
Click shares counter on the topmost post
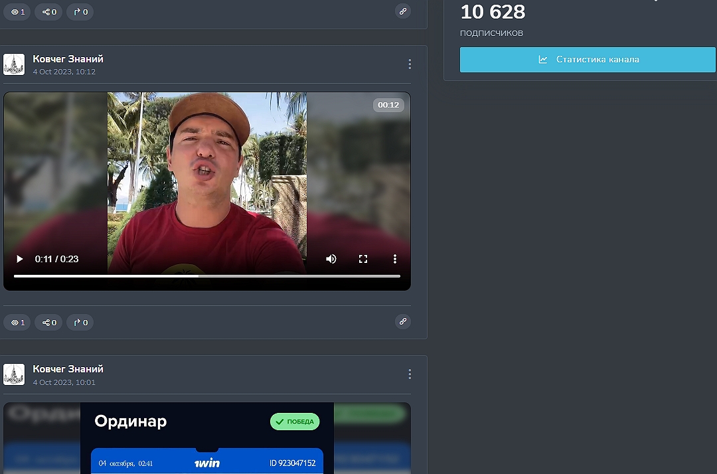[x=48, y=12]
